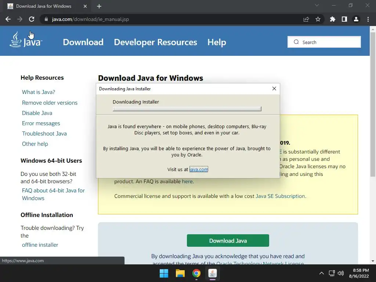Bookmark this page with star icon

[318, 19]
